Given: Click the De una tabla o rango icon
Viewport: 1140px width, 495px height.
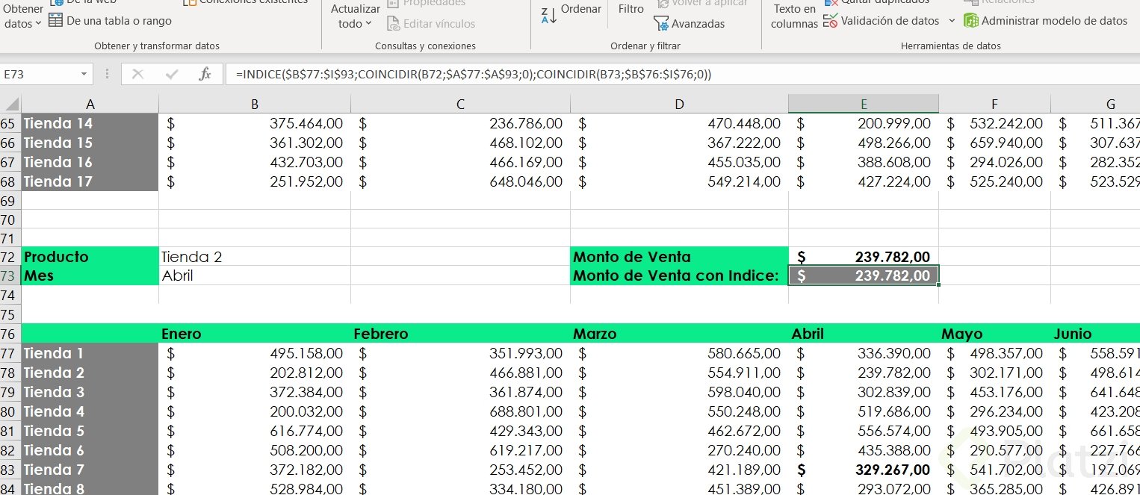Looking at the screenshot, I should 55,20.
